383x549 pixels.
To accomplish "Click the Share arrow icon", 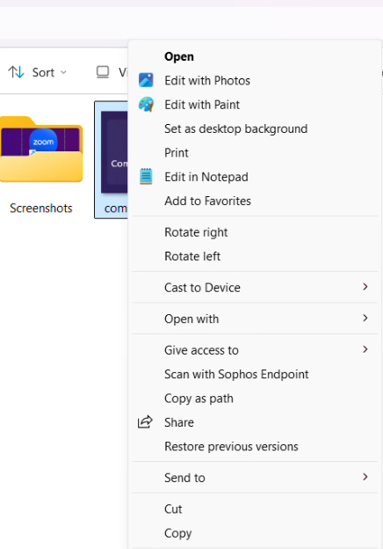I will pos(145,422).
